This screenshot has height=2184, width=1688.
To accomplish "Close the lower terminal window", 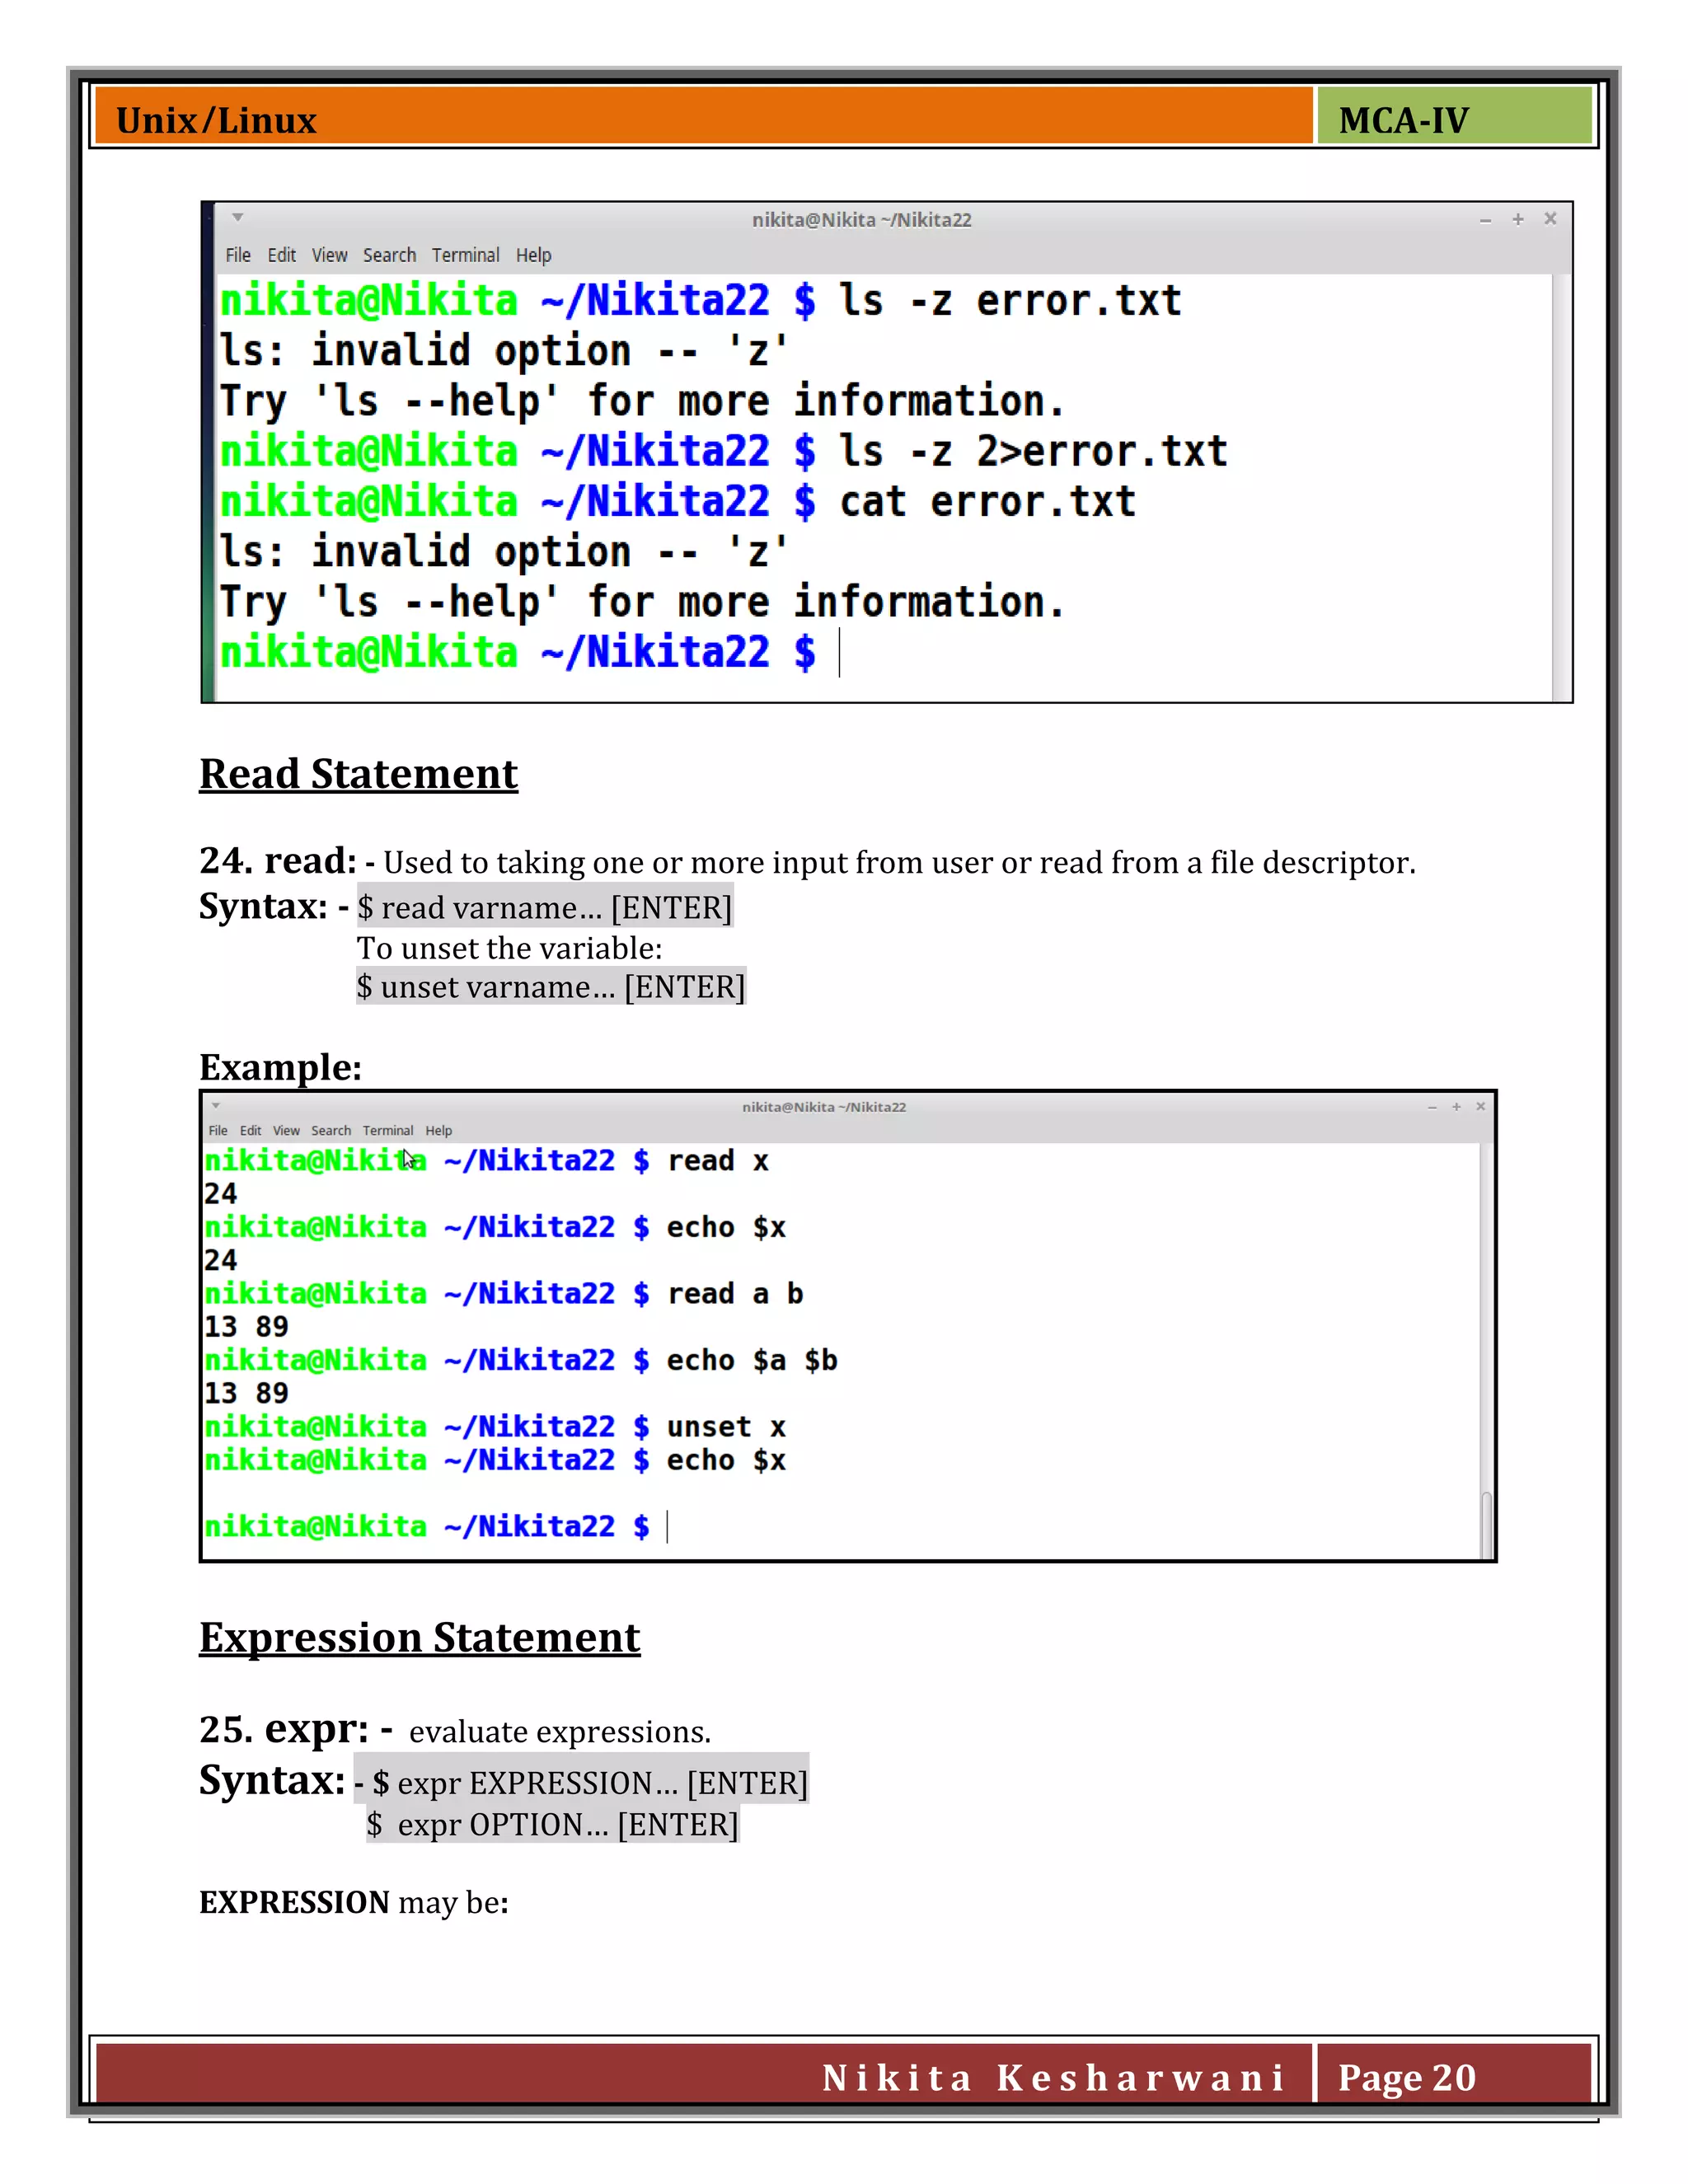I will (1480, 1106).
